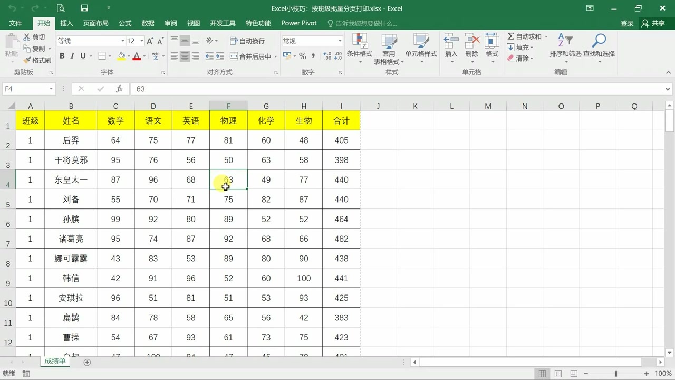Switch to the Formulas (公式) tab
Viewport: 675px width, 380px height.
click(125, 23)
